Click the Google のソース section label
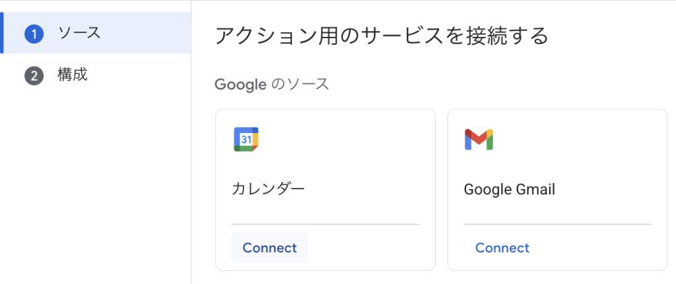The width and height of the screenshot is (676, 284). point(272,84)
